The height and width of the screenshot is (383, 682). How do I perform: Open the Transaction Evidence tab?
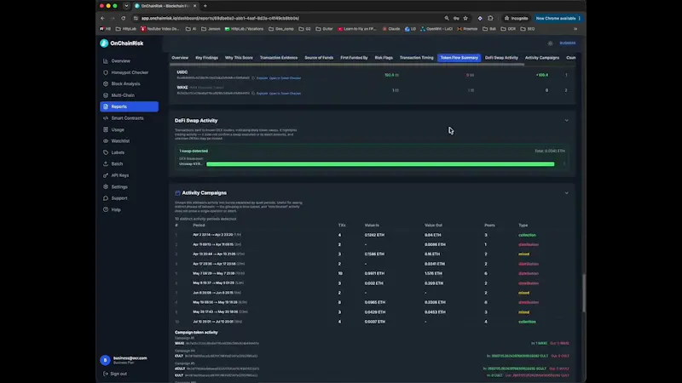[279, 58]
